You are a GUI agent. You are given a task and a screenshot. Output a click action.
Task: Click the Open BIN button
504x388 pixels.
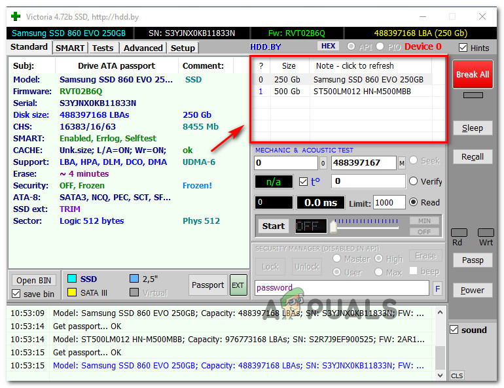click(x=34, y=281)
